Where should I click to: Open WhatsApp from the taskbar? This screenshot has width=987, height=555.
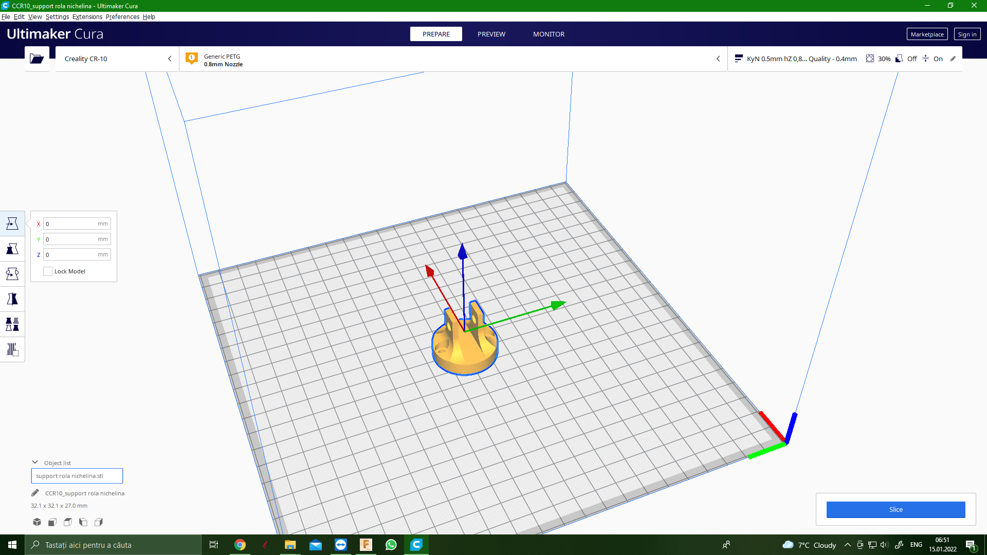click(391, 545)
